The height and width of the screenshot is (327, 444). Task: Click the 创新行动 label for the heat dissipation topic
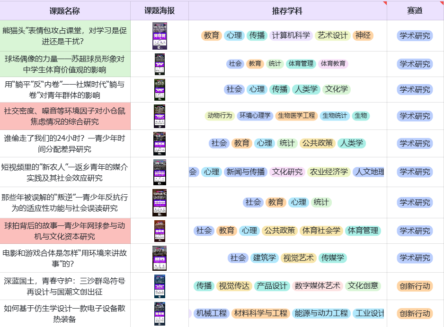point(415,313)
